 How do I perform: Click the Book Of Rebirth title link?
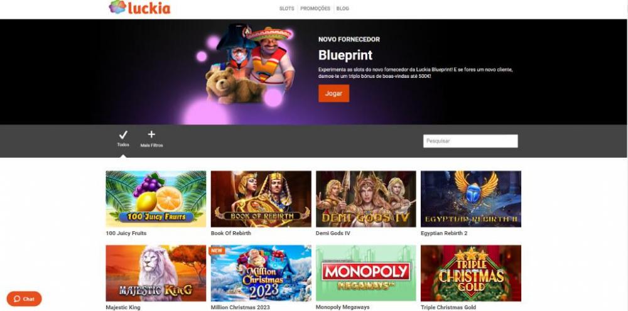[x=231, y=233]
